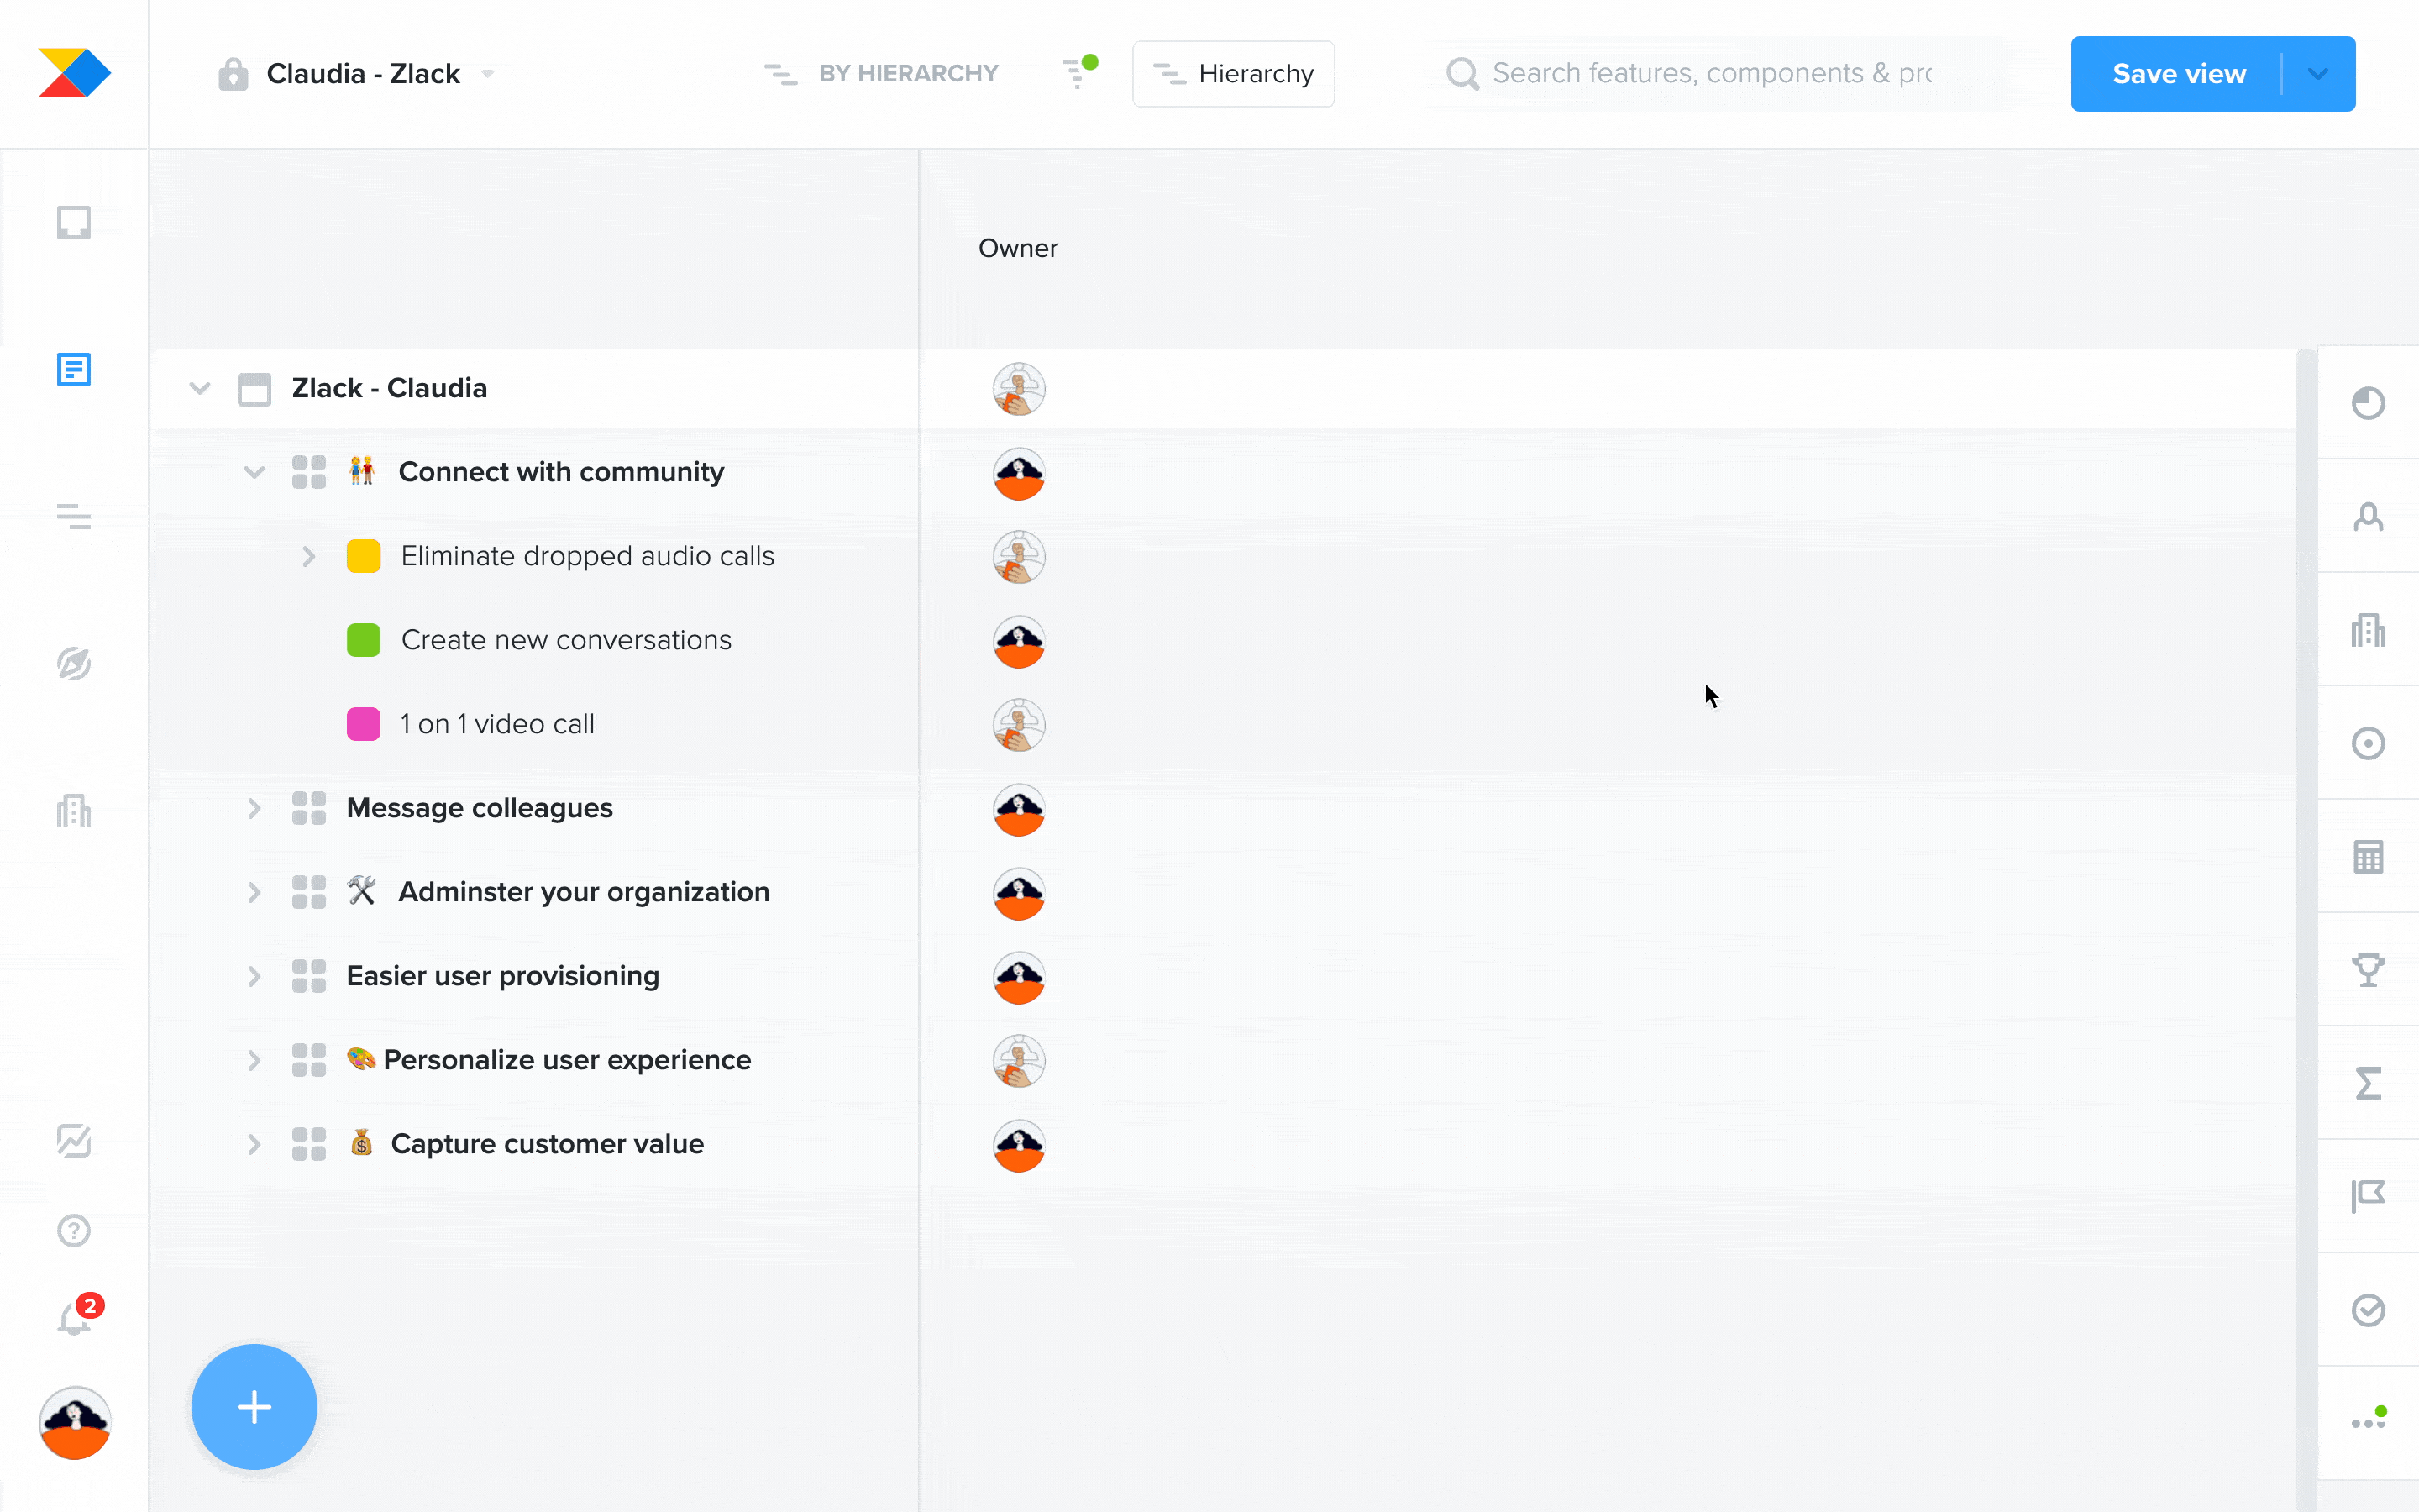This screenshot has height=1512, width=2419.
Task: Click the Hierarchy button
Action: point(1234,74)
